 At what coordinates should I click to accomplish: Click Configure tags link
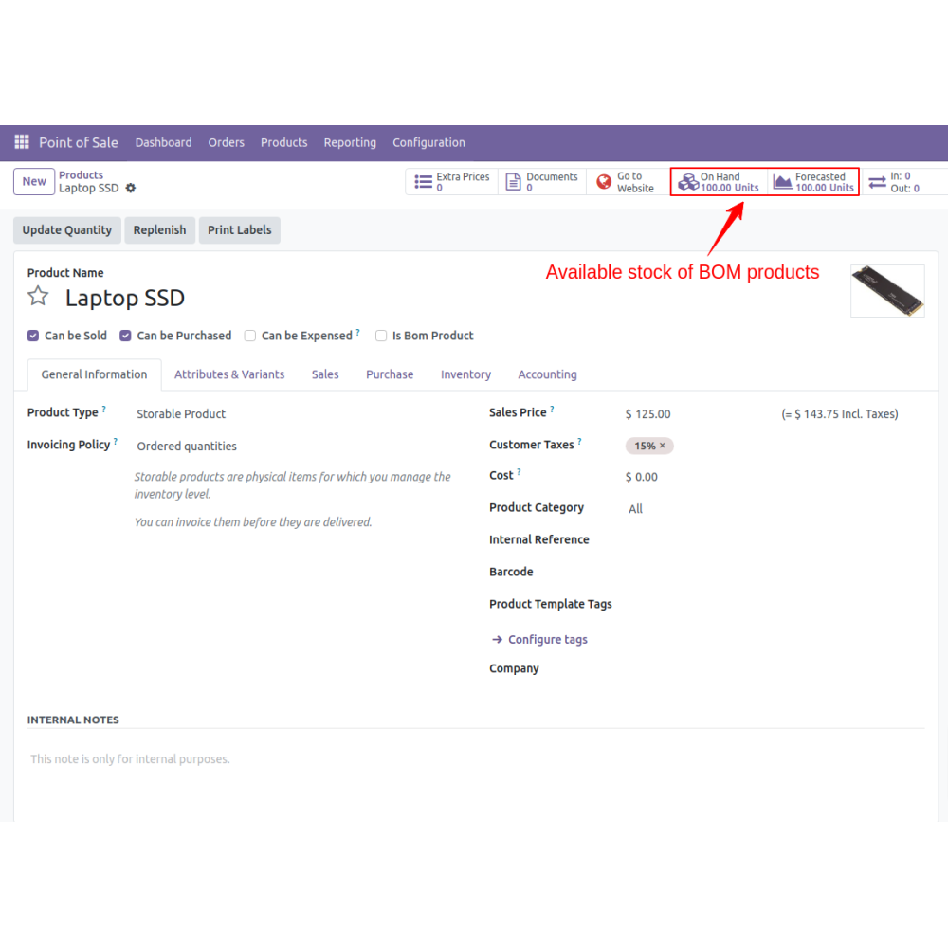coord(548,640)
